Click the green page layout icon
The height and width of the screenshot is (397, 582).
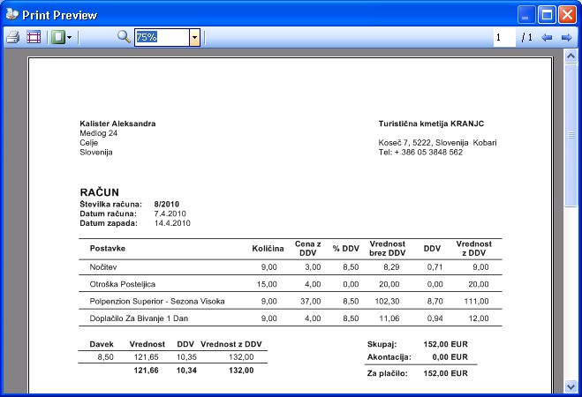(x=58, y=37)
